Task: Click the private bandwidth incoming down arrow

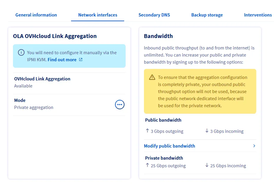Action: point(207,166)
